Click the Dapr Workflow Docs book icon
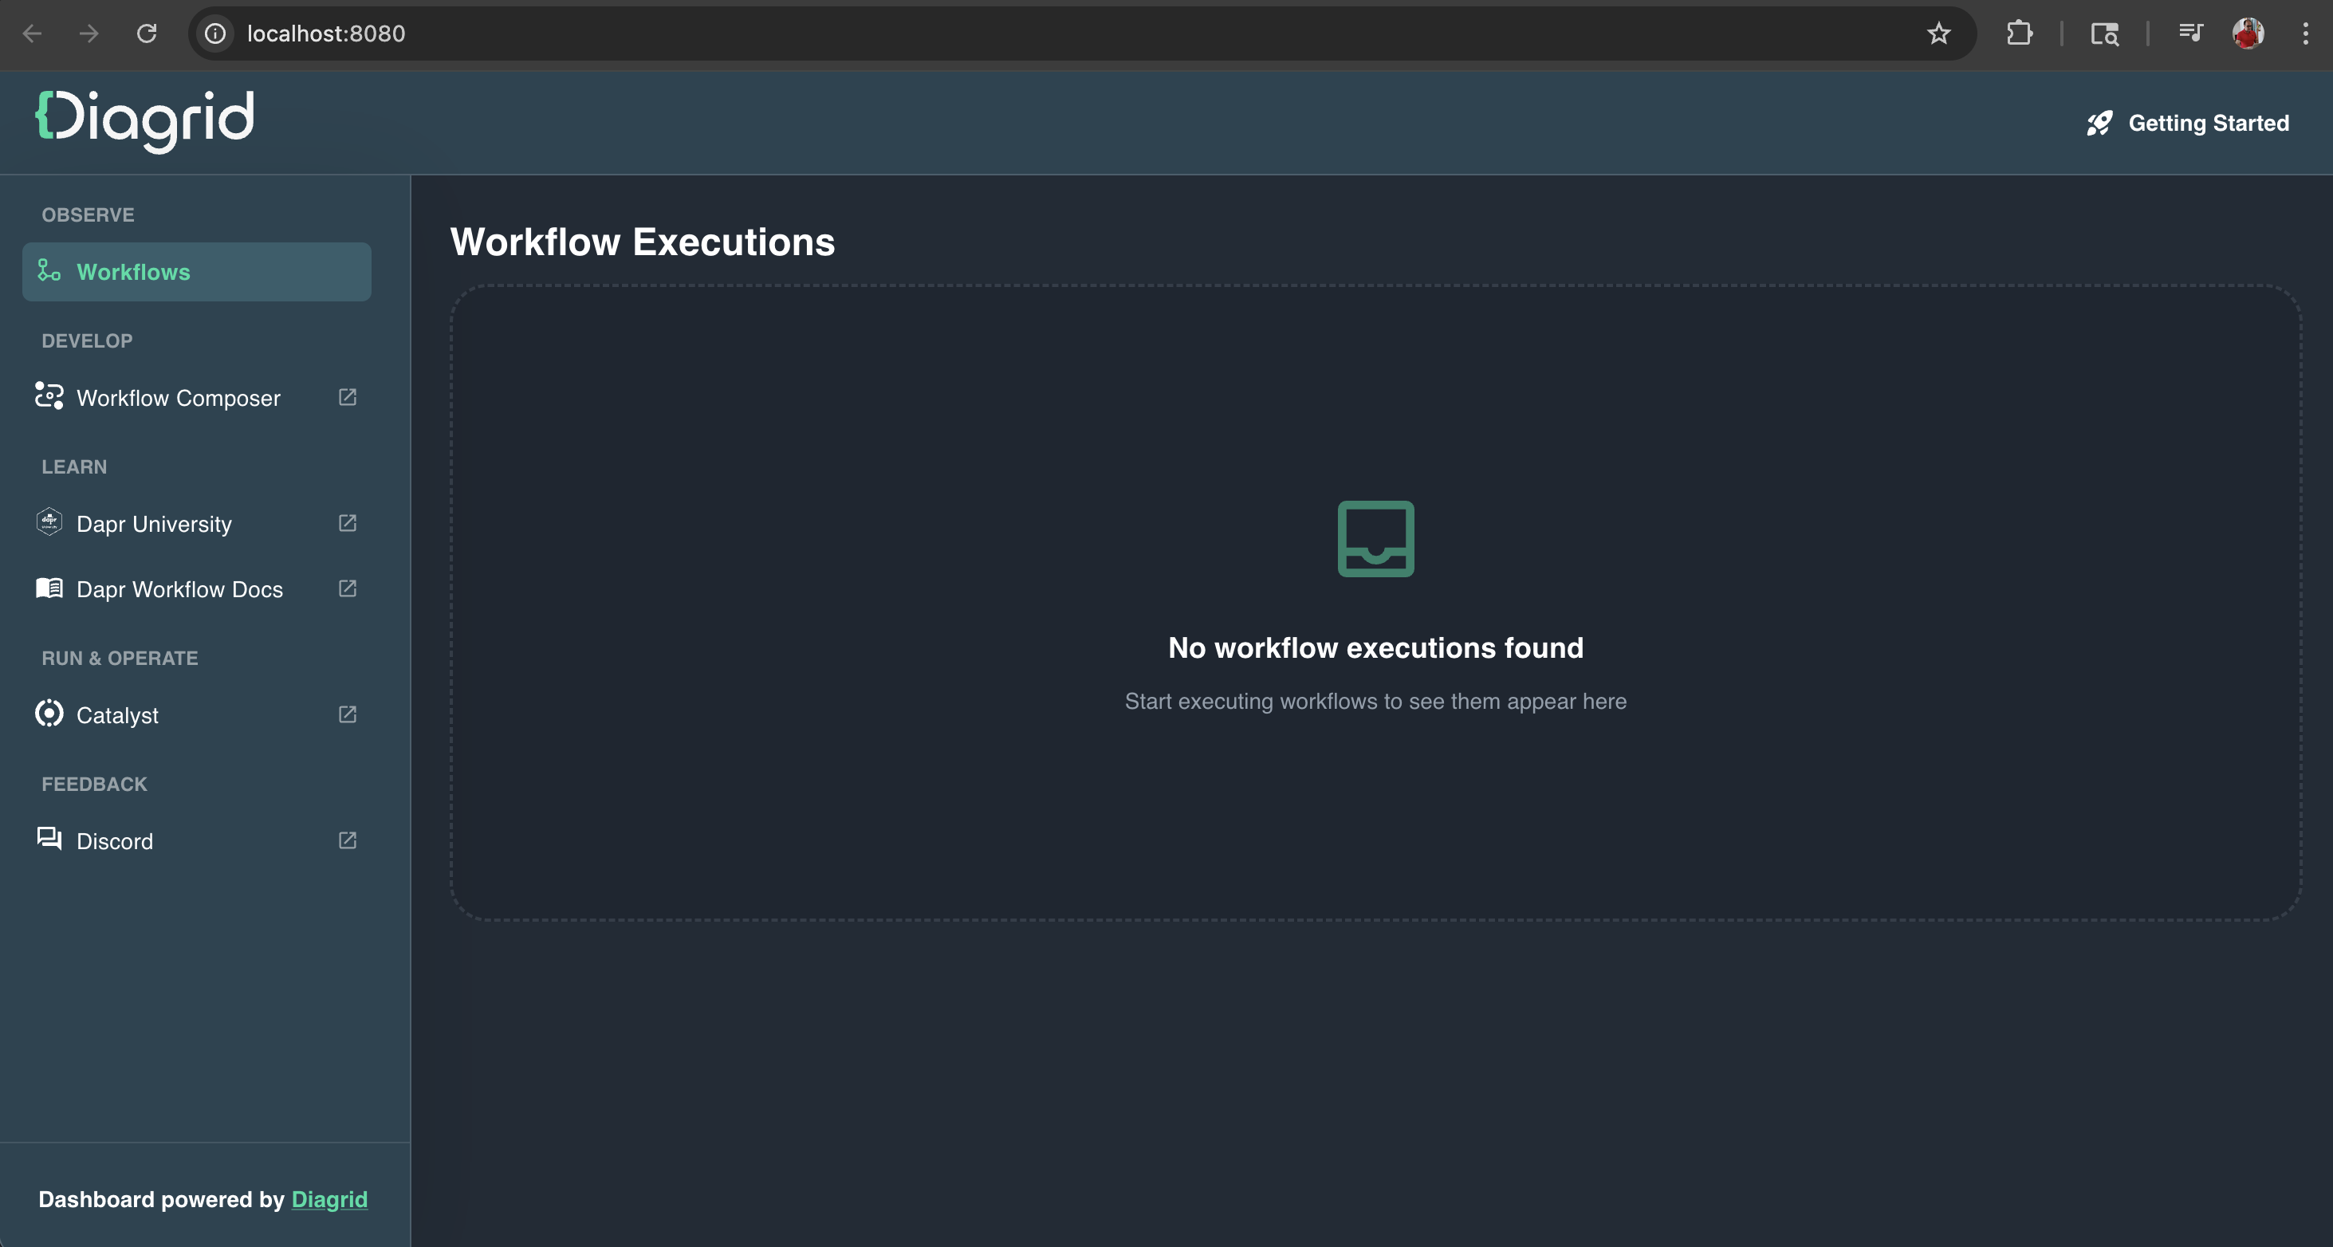 (49, 588)
